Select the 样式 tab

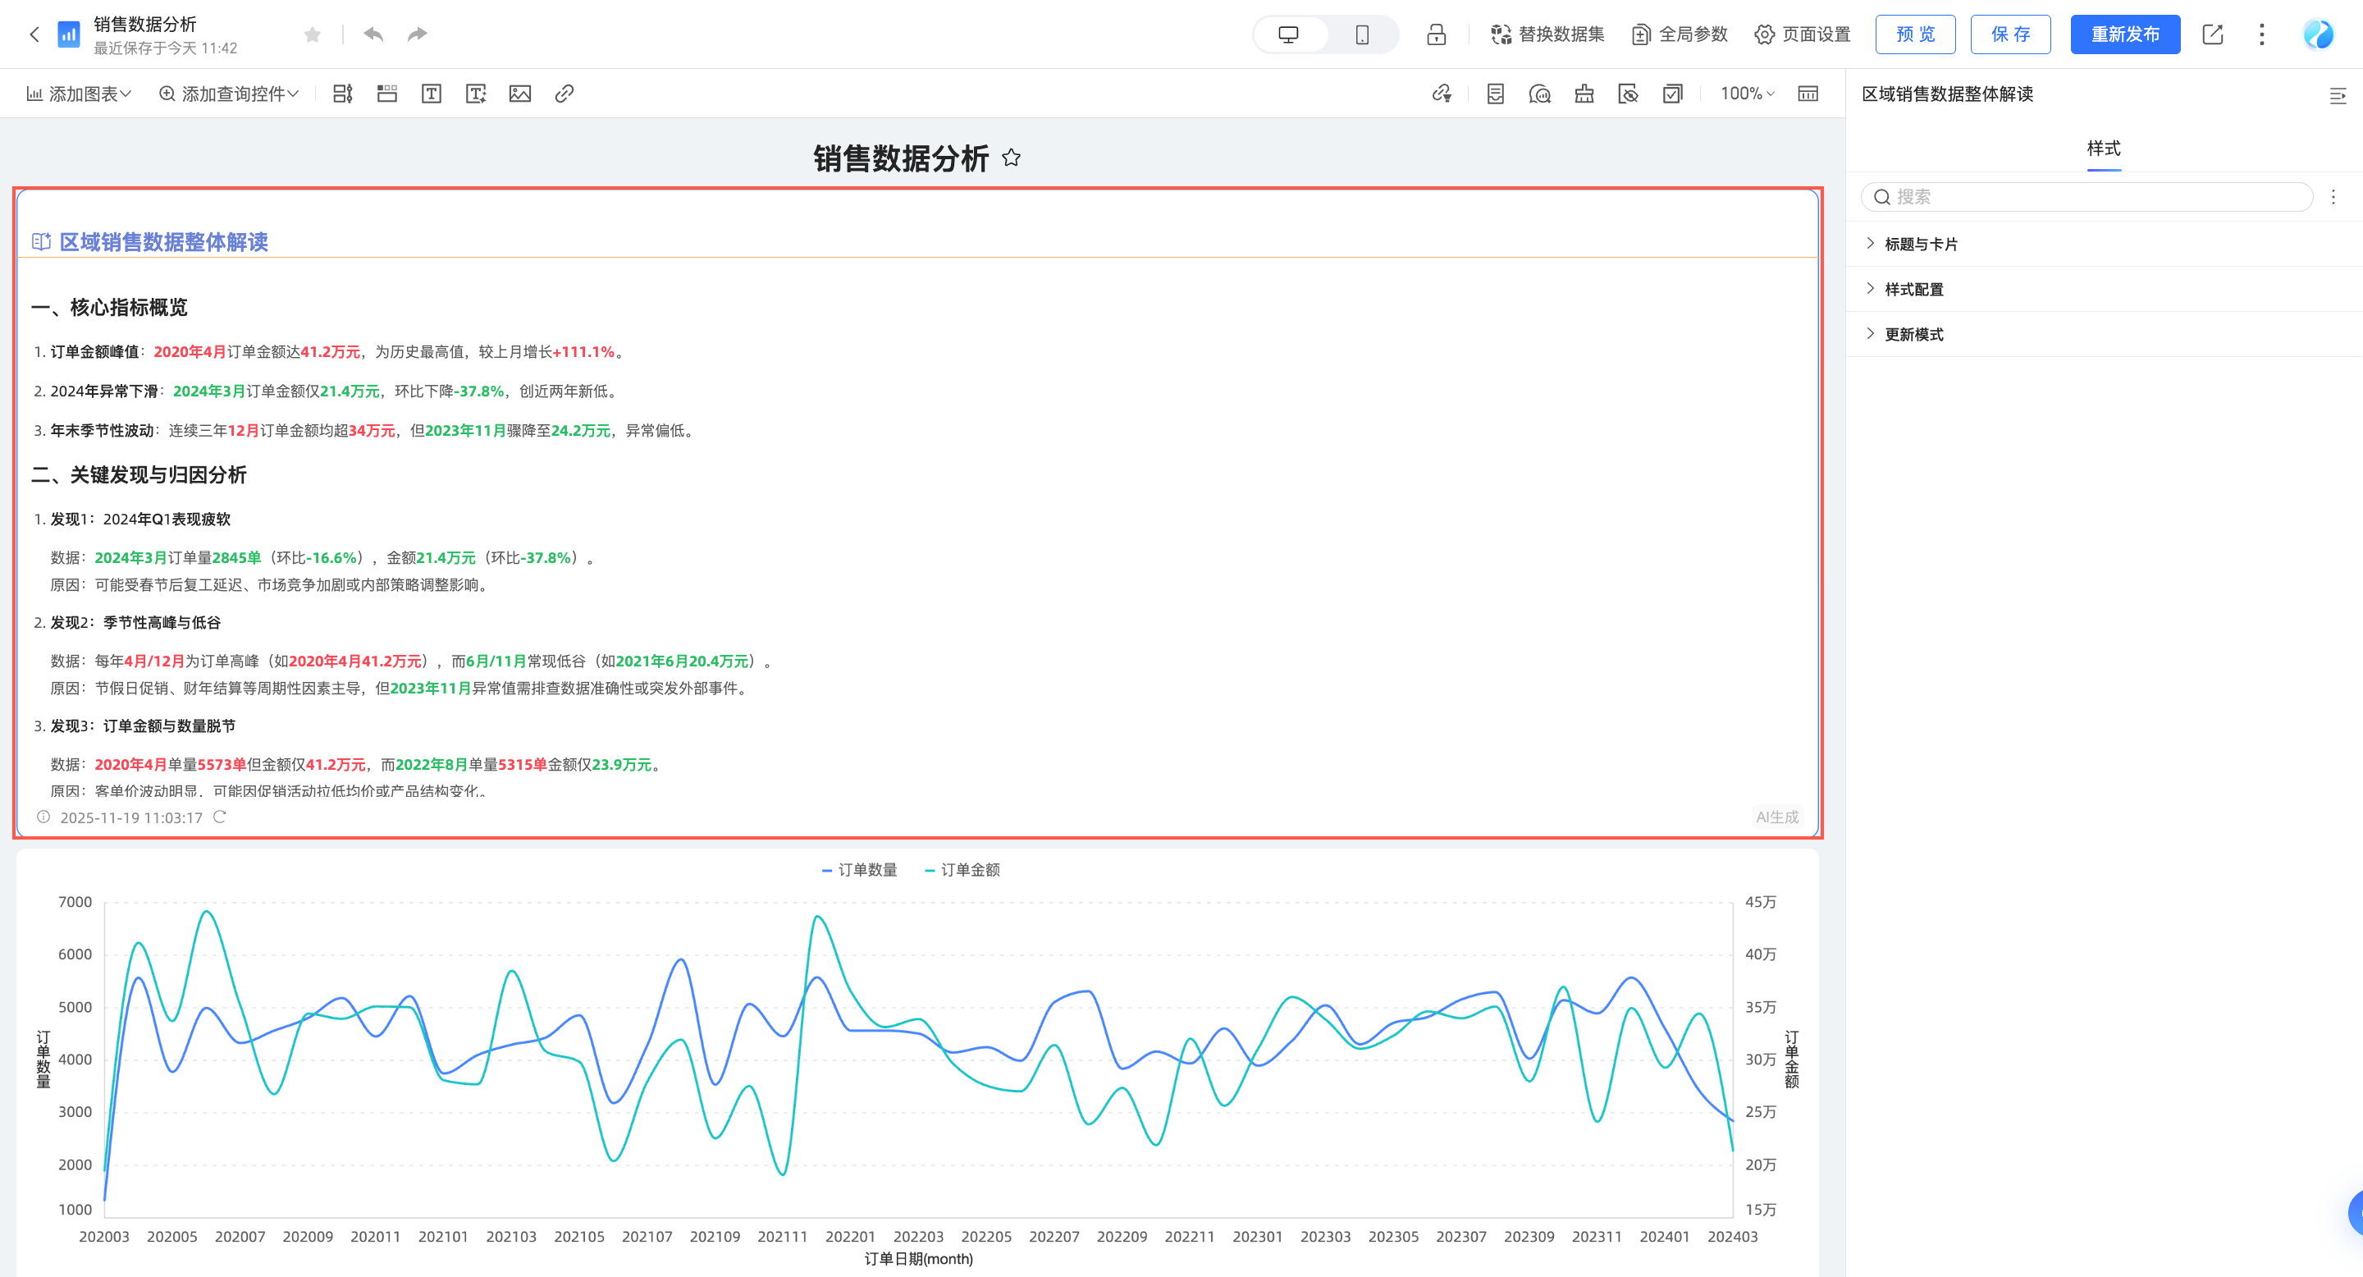point(2104,148)
